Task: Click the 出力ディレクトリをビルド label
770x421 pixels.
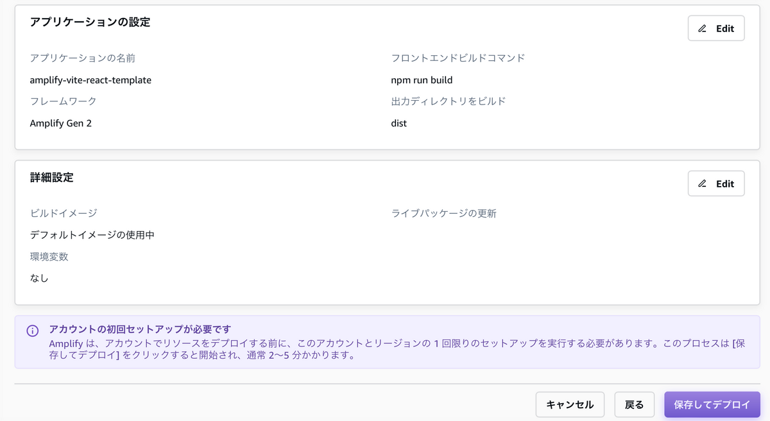Action: [449, 101]
